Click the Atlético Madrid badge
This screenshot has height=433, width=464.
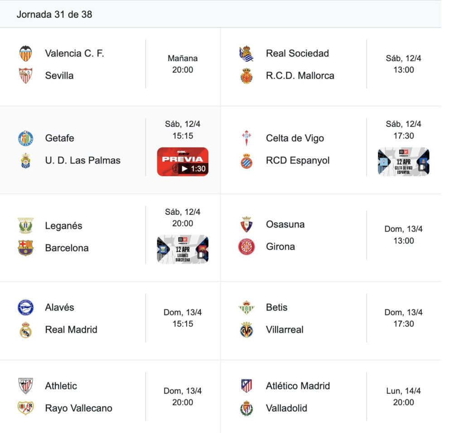click(246, 386)
